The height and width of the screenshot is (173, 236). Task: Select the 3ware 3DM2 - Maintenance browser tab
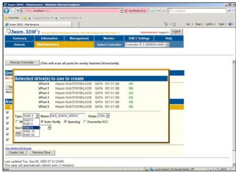coord(37,24)
